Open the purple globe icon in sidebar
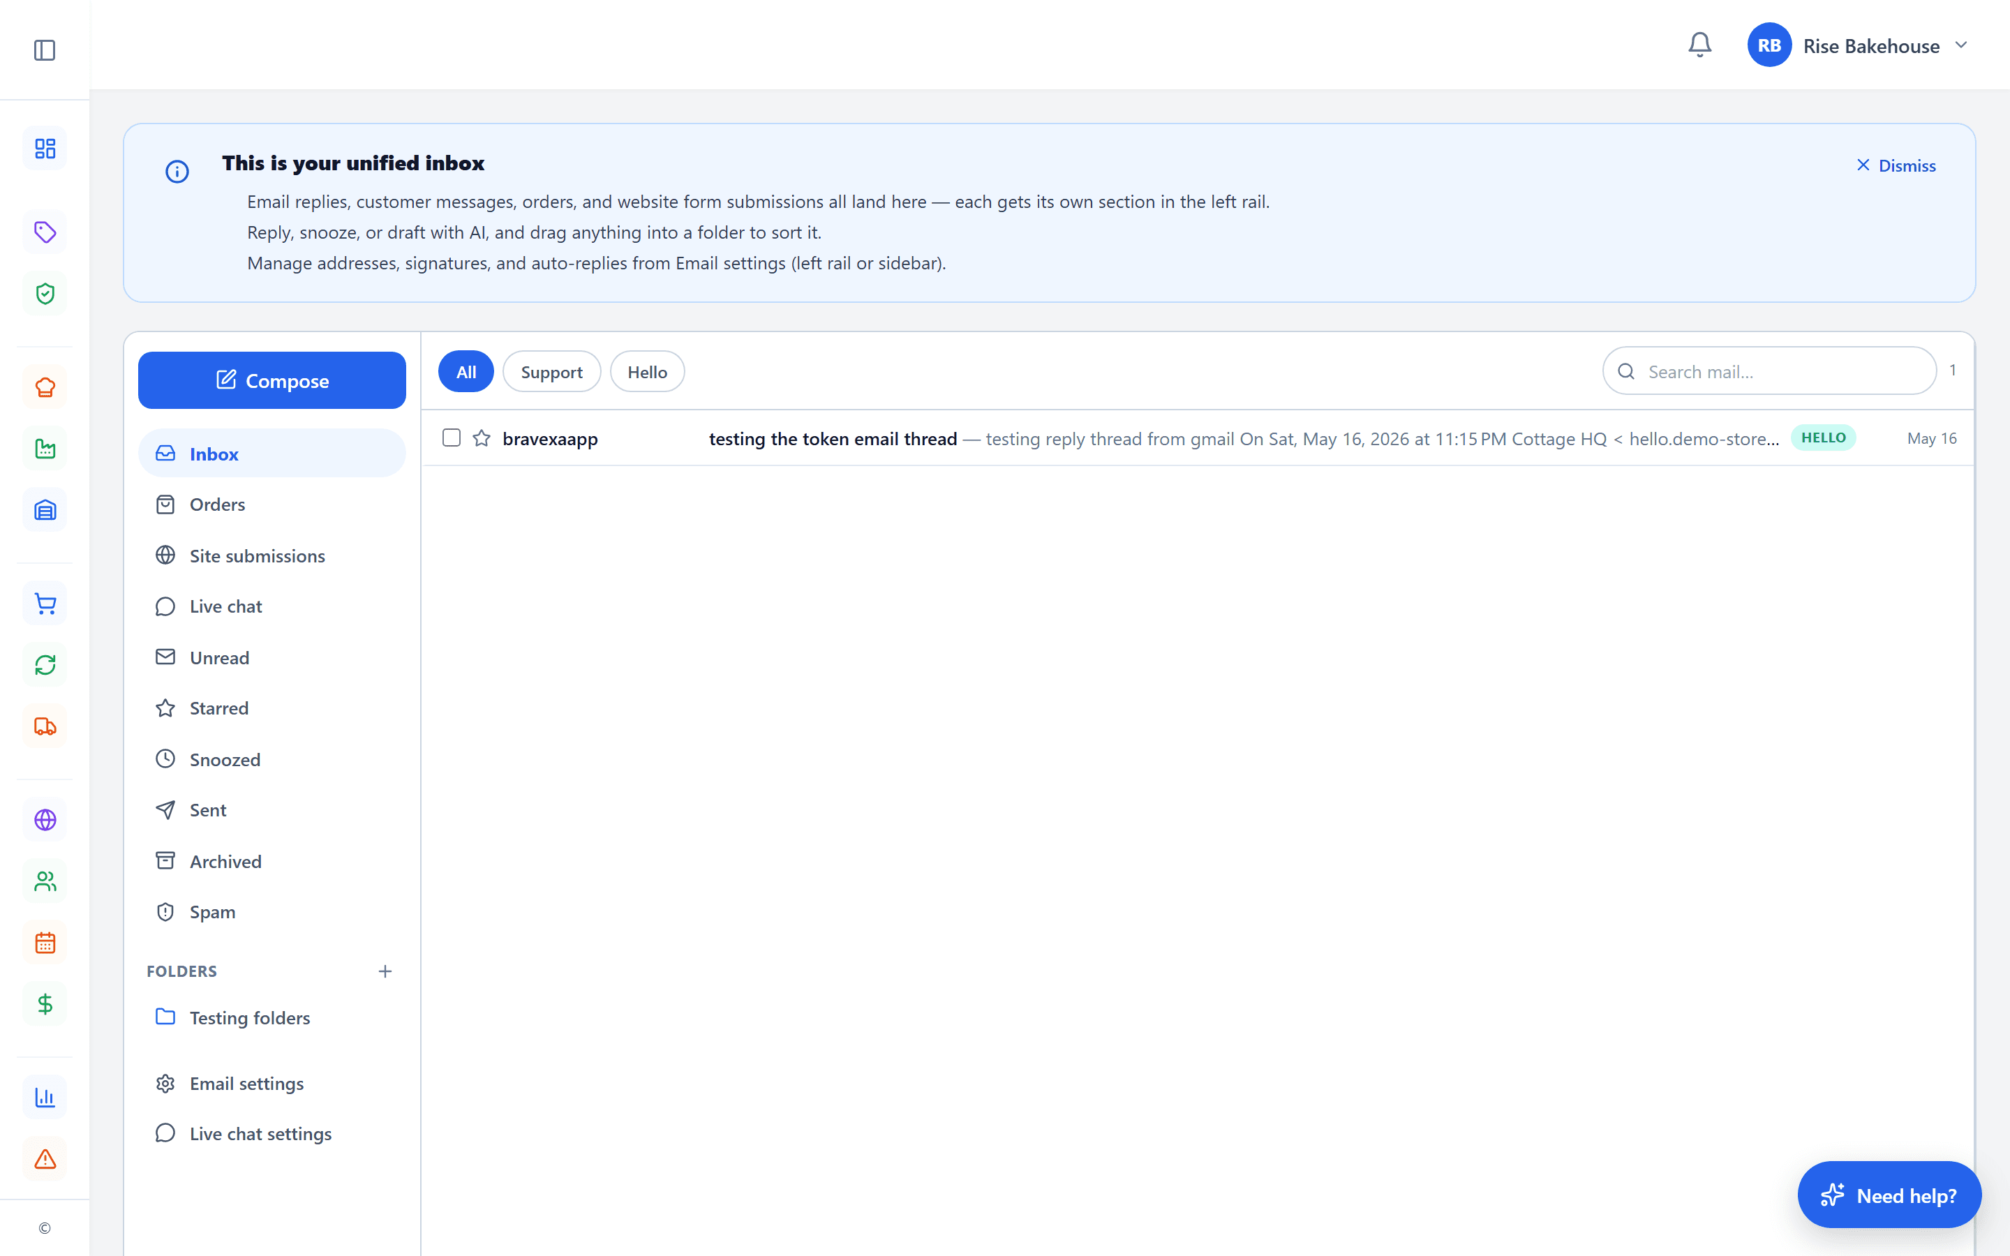Image resolution: width=2010 pixels, height=1256 pixels. 45,820
